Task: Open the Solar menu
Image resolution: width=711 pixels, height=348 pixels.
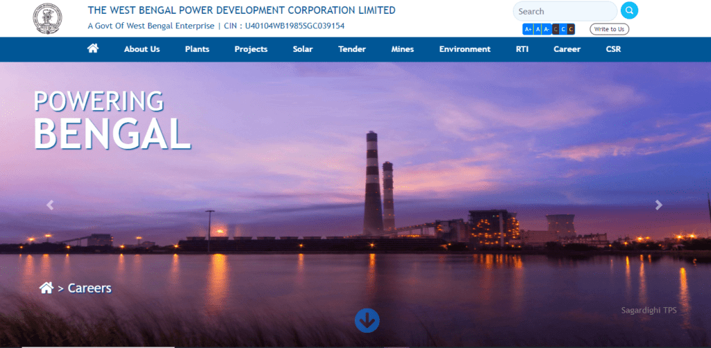Action: [x=303, y=49]
